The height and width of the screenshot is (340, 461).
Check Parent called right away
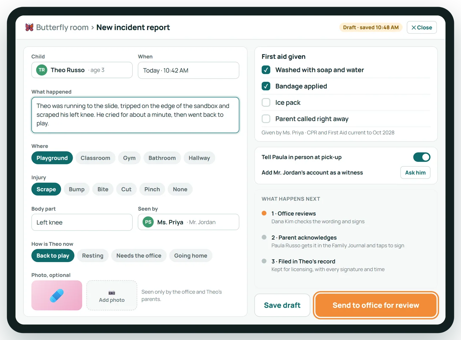pos(266,119)
